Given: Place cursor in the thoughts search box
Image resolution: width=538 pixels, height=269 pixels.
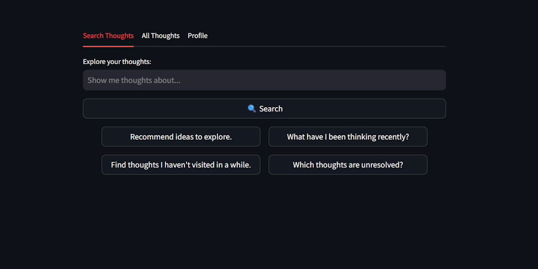Looking at the screenshot, I should [x=264, y=80].
